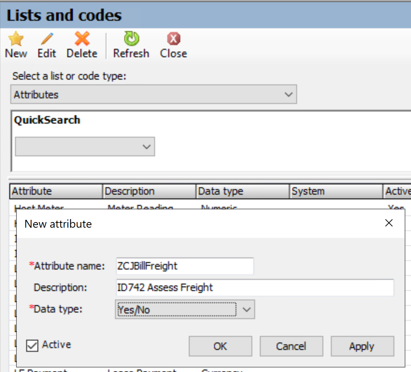Click the Attribute name input field

click(185, 266)
